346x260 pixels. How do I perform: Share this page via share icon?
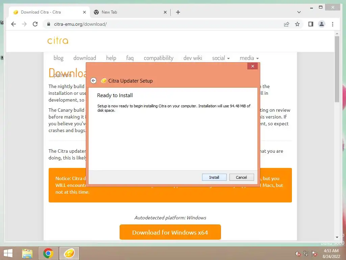(x=287, y=24)
